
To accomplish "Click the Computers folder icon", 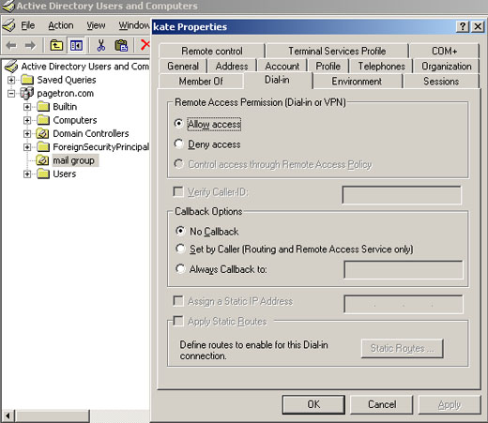I will coord(43,120).
